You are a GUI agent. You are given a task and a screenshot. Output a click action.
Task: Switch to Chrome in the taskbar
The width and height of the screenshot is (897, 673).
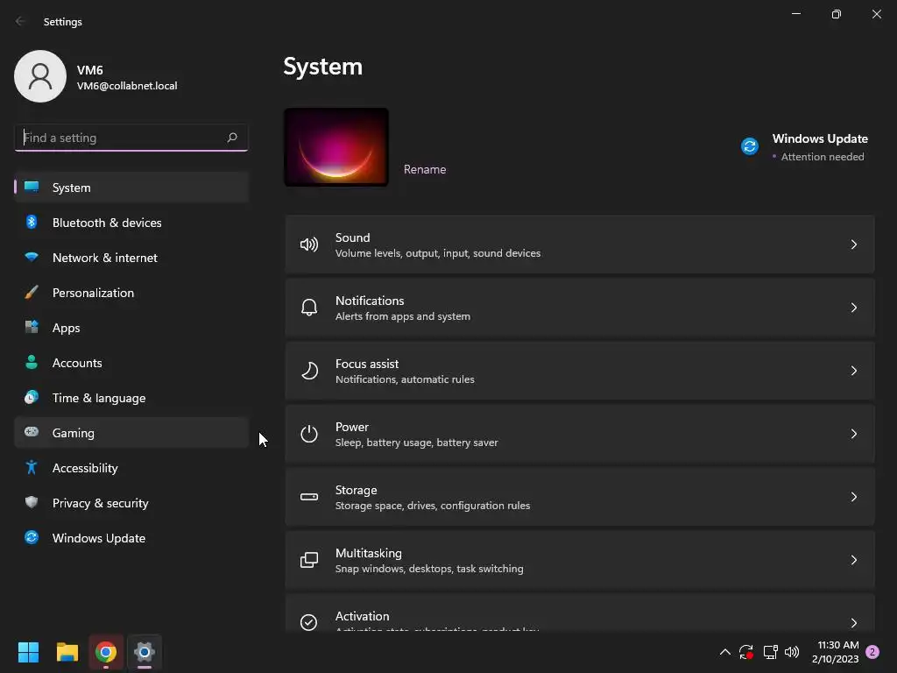(x=106, y=652)
